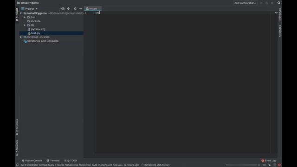Click the External Libraries icon

click(25, 37)
